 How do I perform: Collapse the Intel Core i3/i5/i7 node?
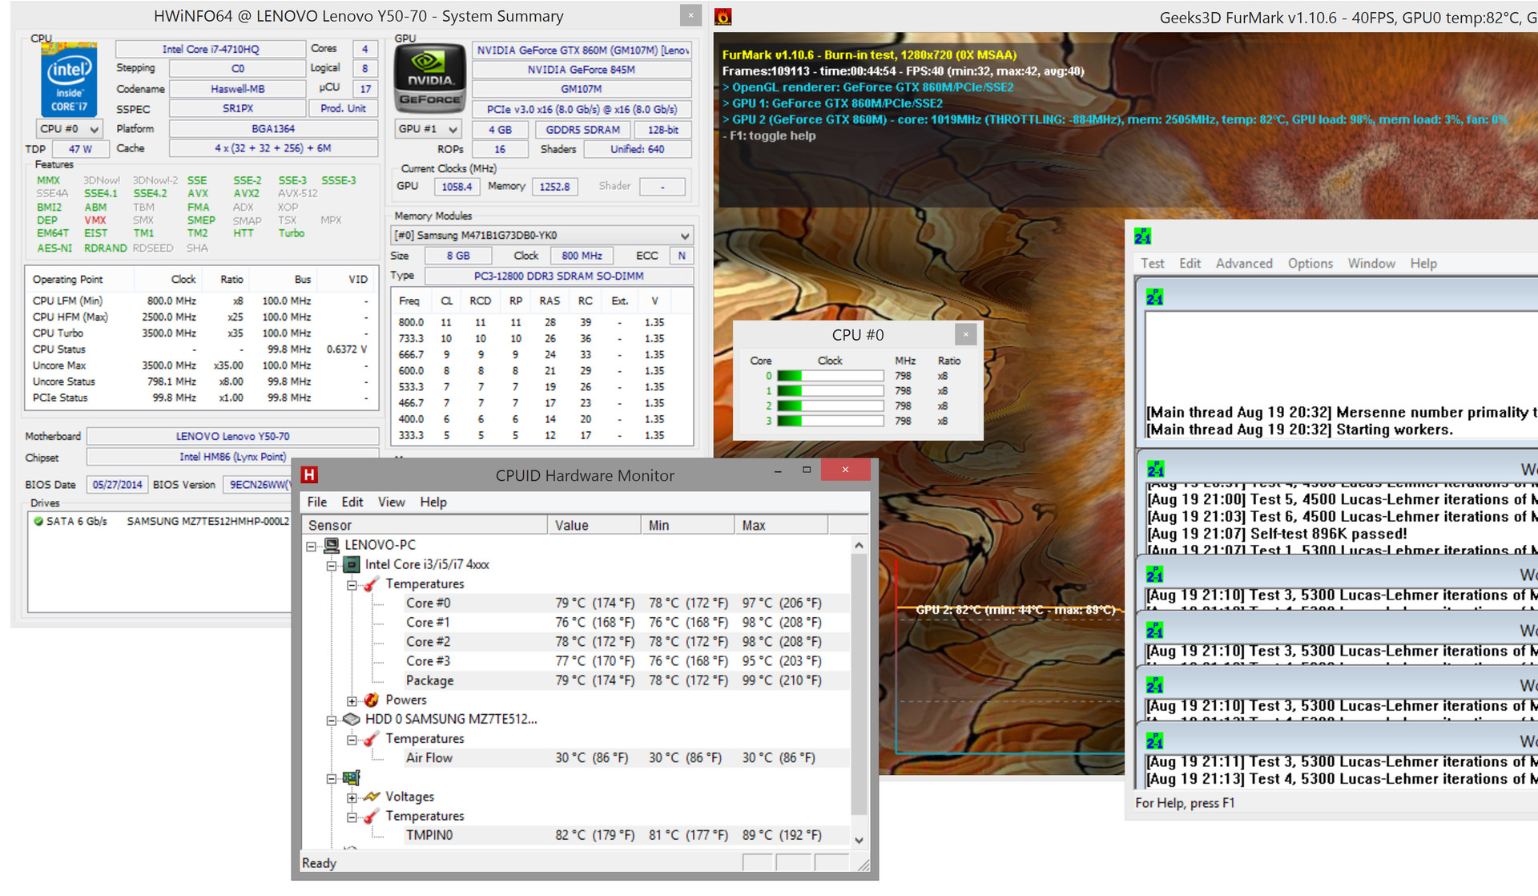pyautogui.click(x=331, y=565)
